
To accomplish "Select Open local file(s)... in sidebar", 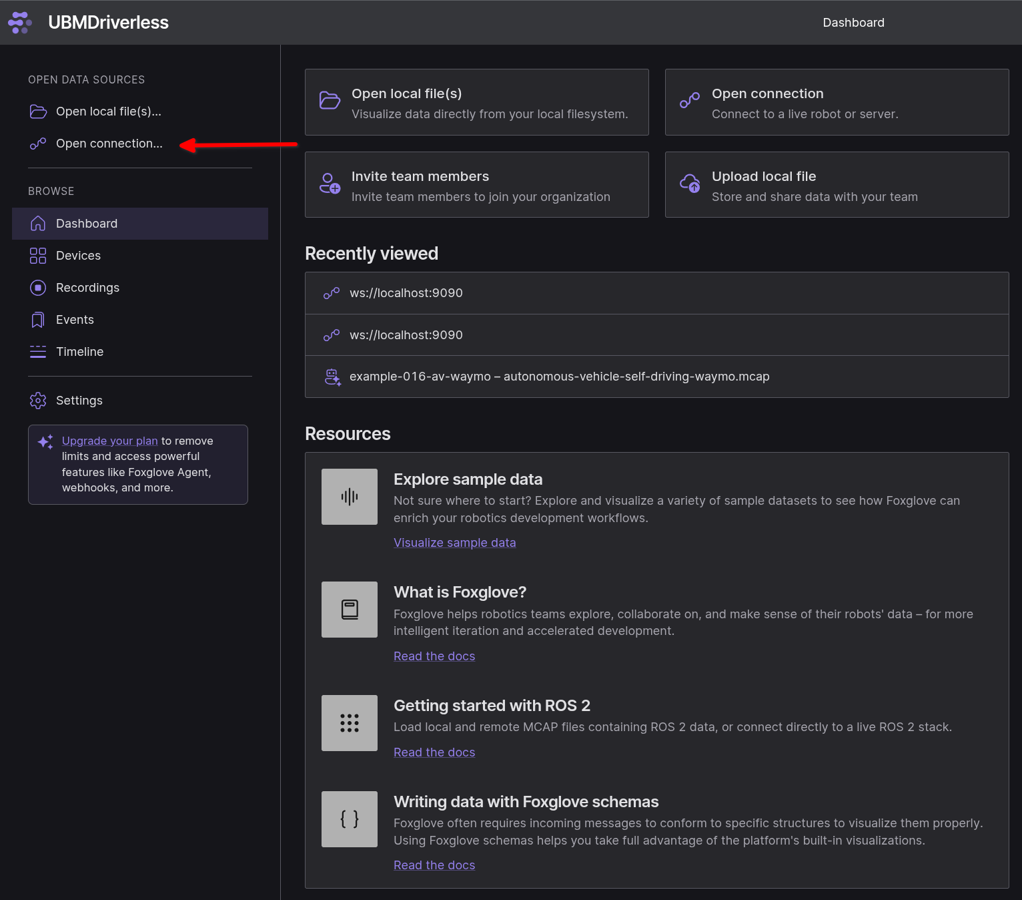I will 108,111.
